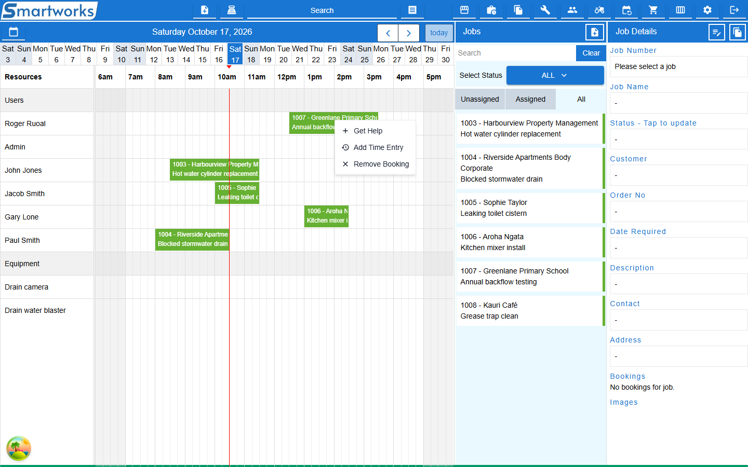Viewport: 748px width, 467px height.
Task: Click the tractor equipment icon
Action: (x=599, y=10)
